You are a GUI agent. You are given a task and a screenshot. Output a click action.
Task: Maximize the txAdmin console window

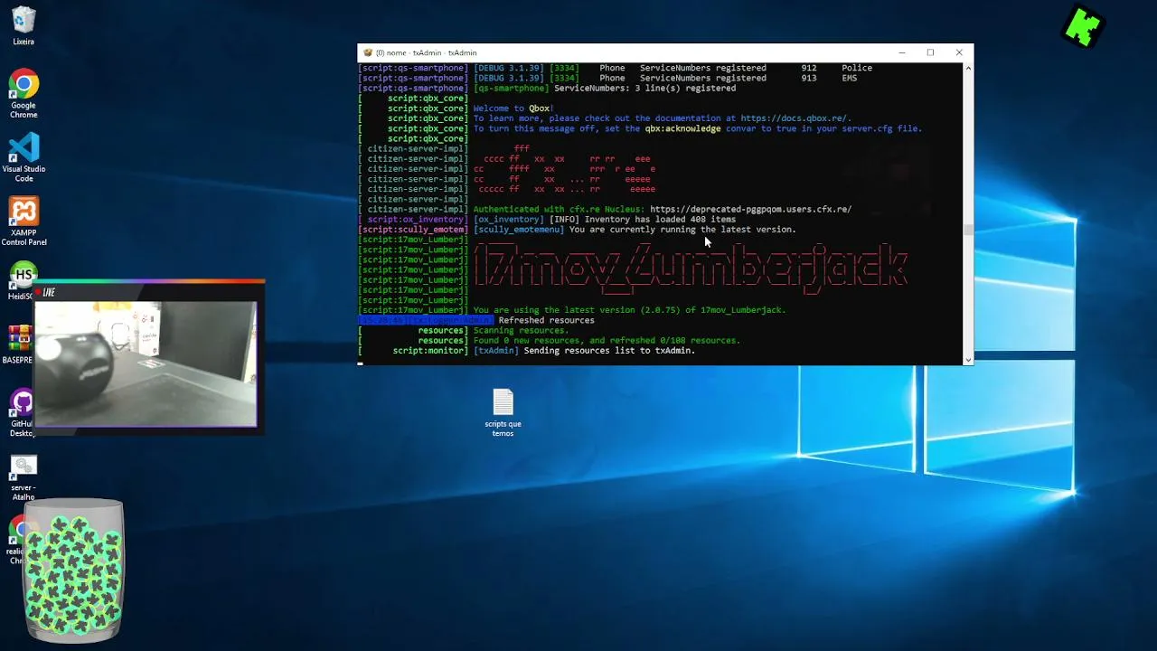pyautogui.click(x=930, y=52)
